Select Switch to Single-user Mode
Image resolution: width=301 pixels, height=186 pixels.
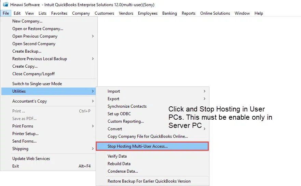coord(49,83)
